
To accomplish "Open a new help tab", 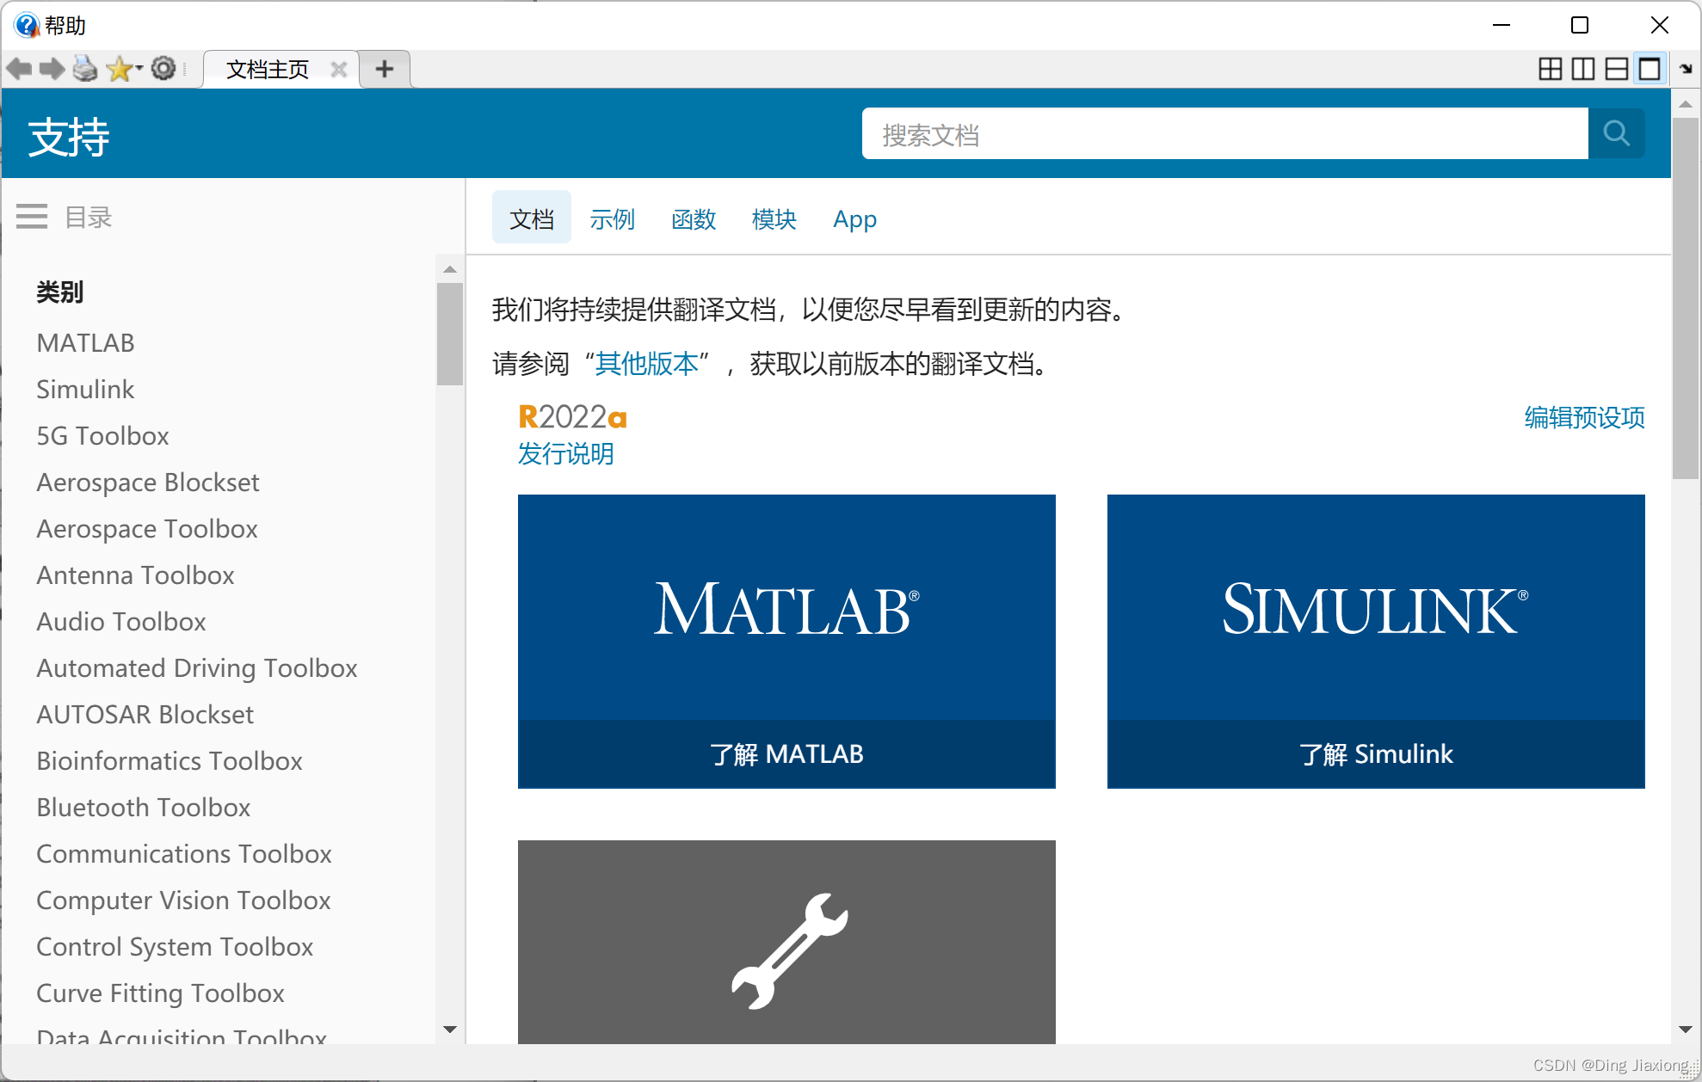I will pyautogui.click(x=385, y=69).
